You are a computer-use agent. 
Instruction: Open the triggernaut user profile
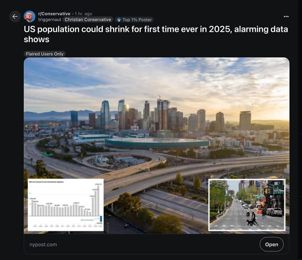(x=50, y=20)
